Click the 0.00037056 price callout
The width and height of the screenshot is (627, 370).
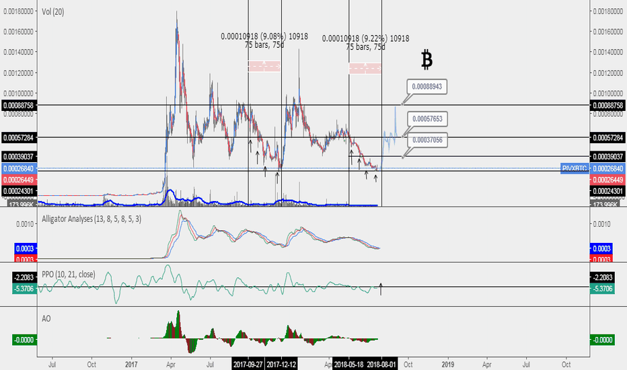pos(427,140)
